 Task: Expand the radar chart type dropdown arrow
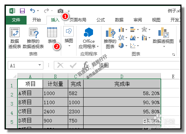click(150, 29)
